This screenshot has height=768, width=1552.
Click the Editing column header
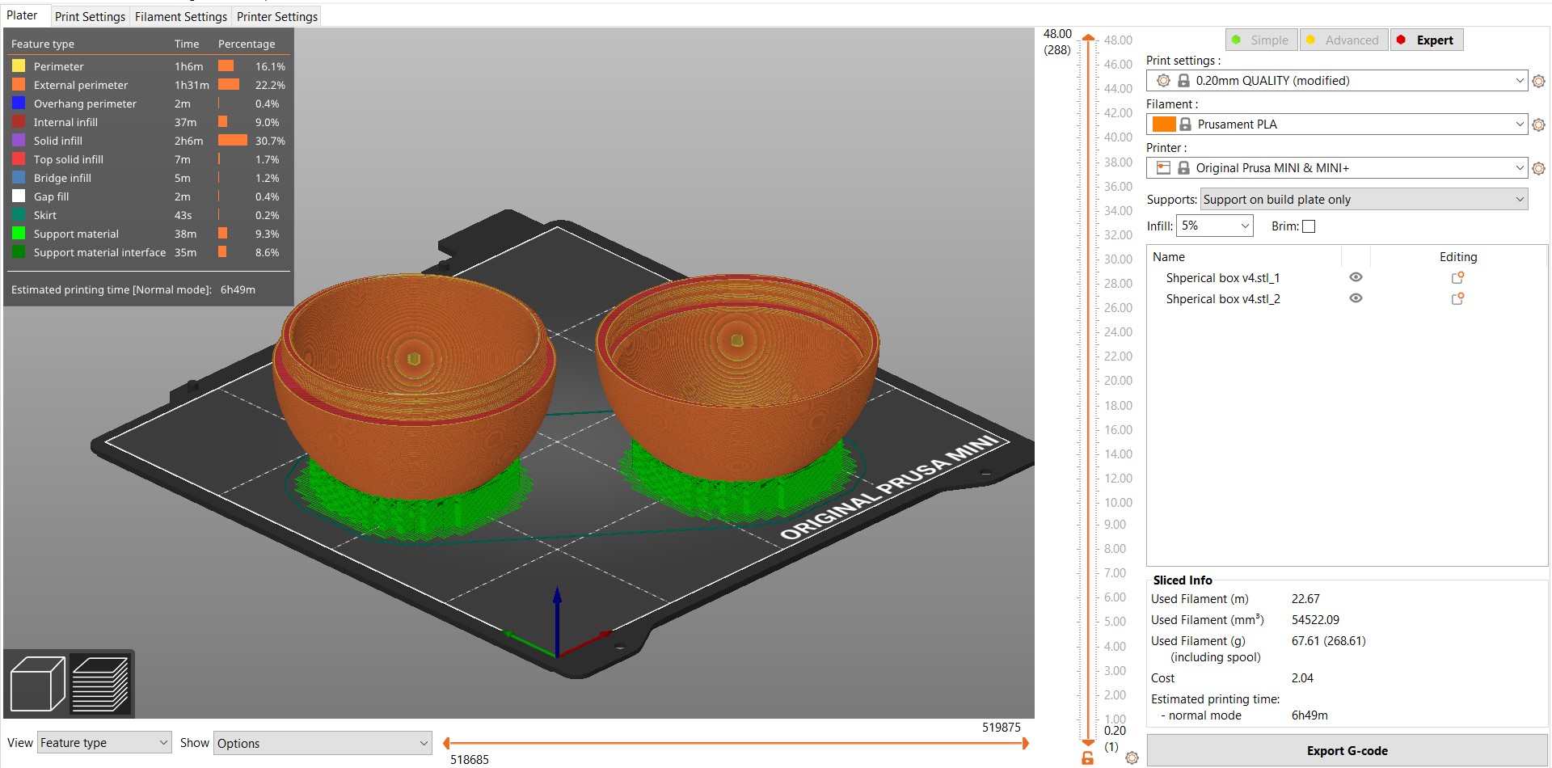1458,257
